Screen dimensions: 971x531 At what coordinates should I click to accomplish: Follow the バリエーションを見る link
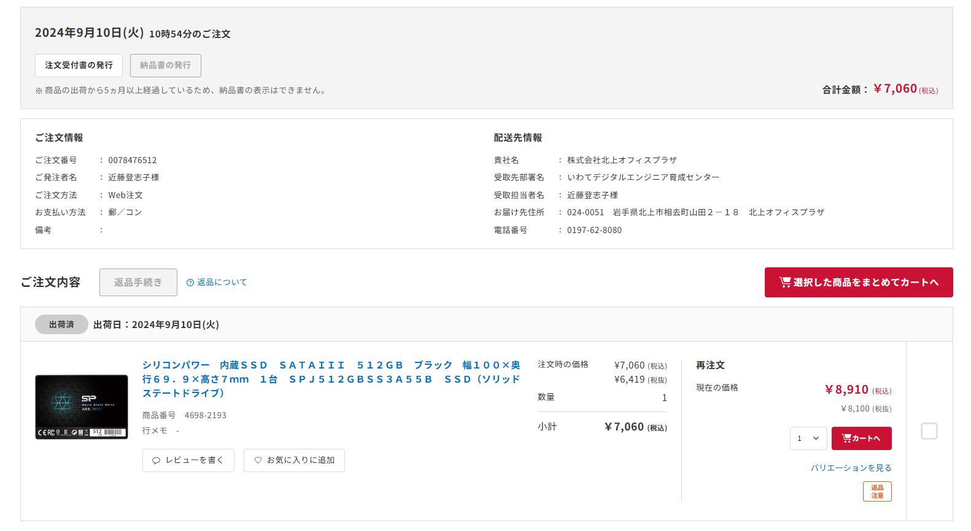pos(851,468)
